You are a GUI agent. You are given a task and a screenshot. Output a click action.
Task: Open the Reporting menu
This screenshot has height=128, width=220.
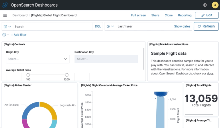click(185, 15)
